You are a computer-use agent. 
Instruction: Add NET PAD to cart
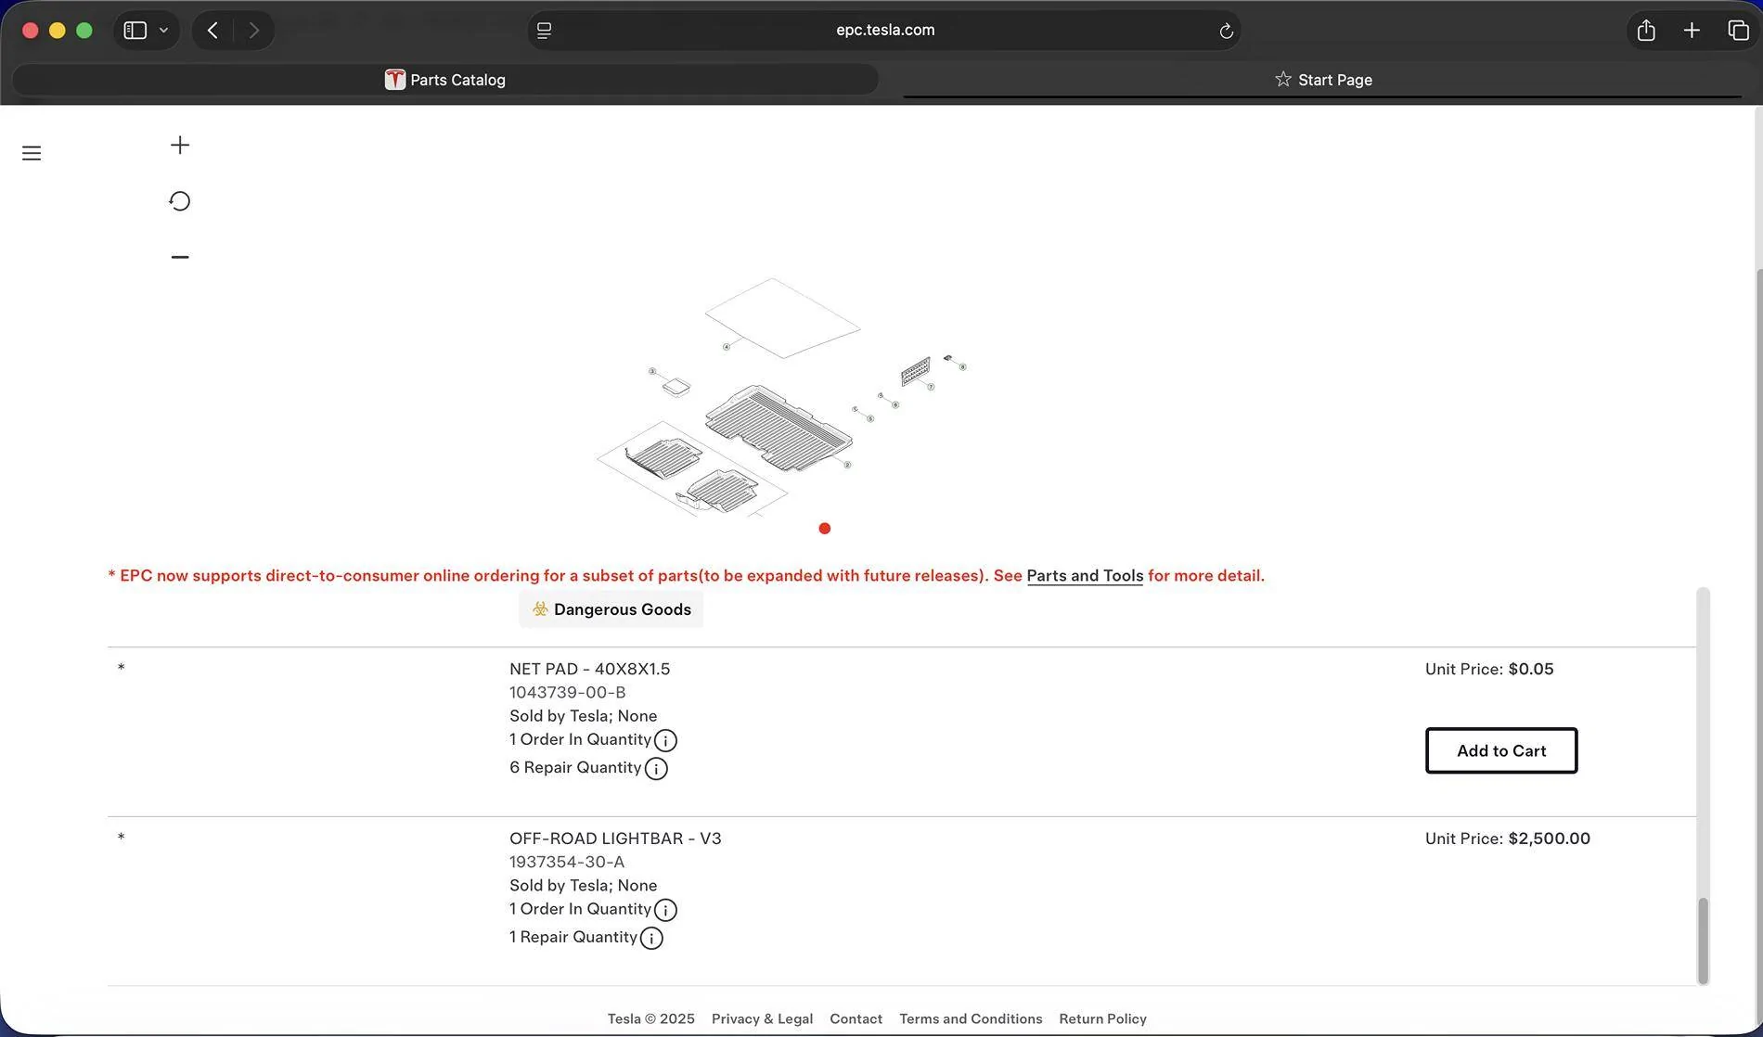coord(1501,750)
